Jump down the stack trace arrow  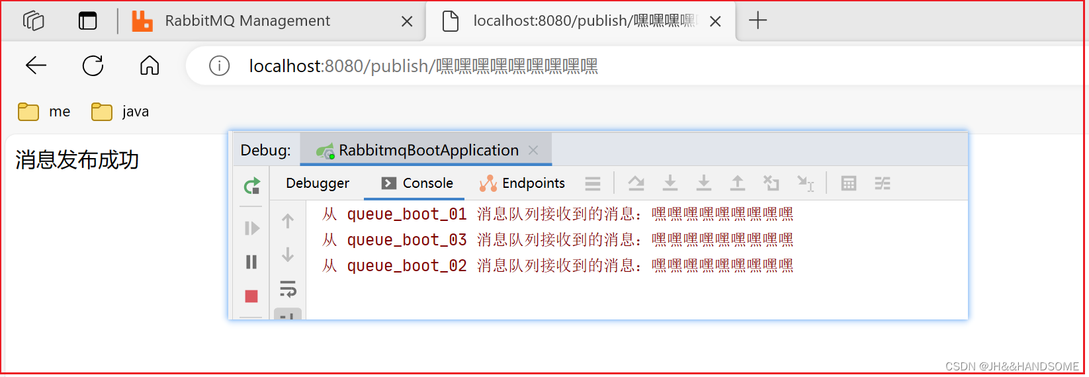[x=288, y=255]
